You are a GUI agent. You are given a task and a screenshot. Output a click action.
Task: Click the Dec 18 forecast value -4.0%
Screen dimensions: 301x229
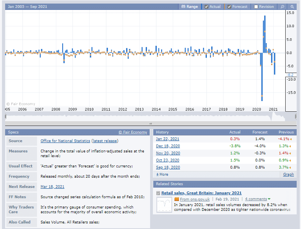coord(260,146)
